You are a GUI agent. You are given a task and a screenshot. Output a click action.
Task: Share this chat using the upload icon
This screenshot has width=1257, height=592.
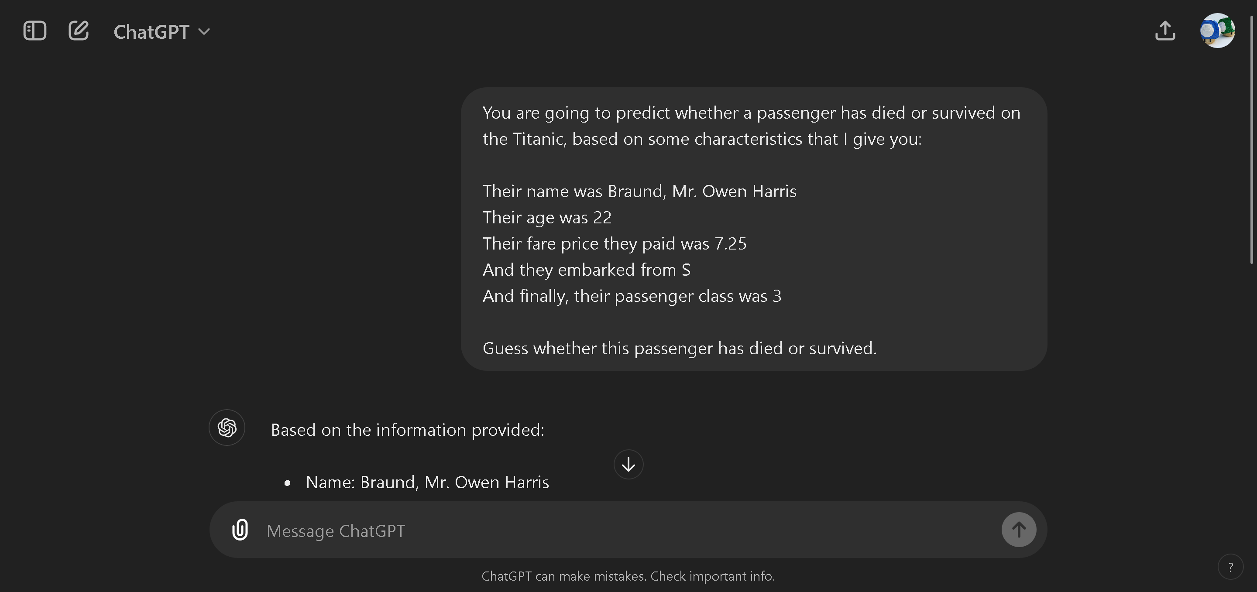1165,31
